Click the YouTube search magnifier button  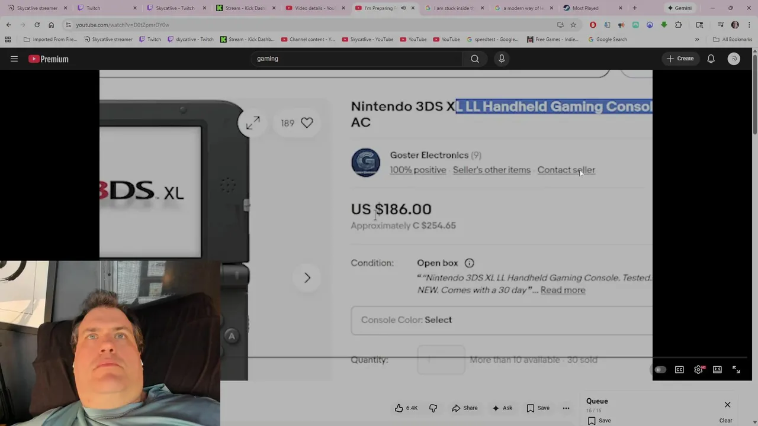point(475,59)
